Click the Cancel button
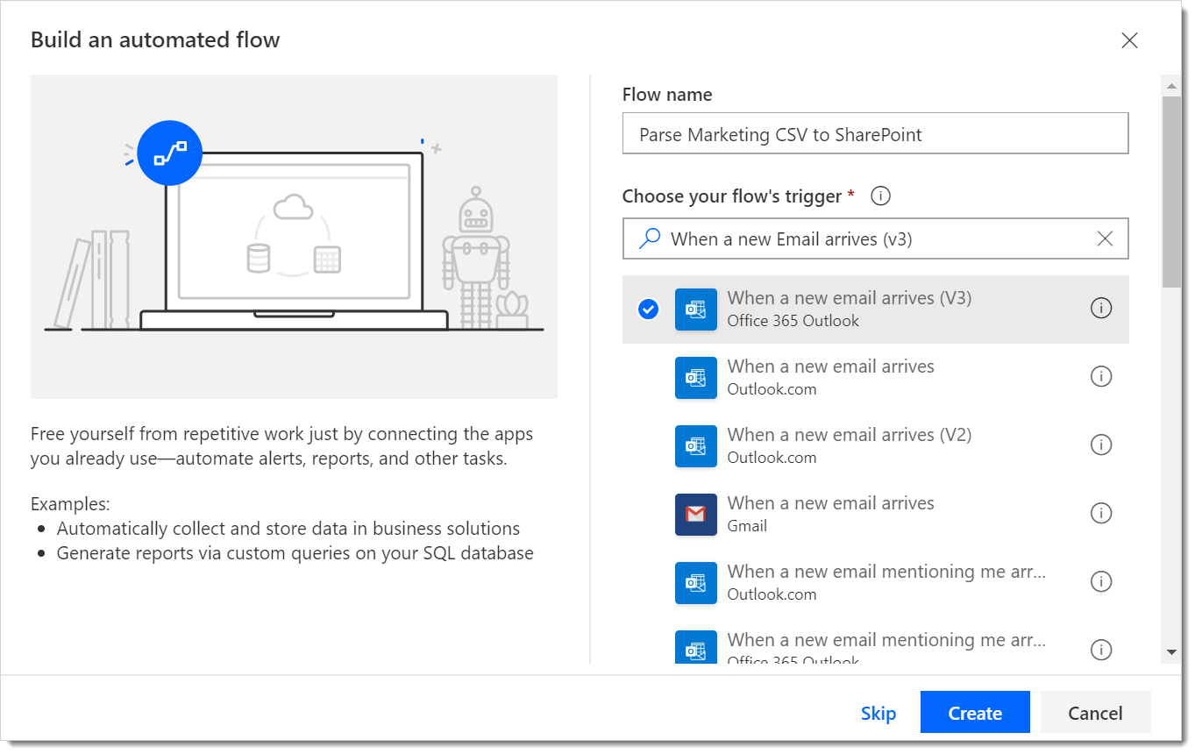This screenshot has height=754, width=1195. tap(1095, 713)
